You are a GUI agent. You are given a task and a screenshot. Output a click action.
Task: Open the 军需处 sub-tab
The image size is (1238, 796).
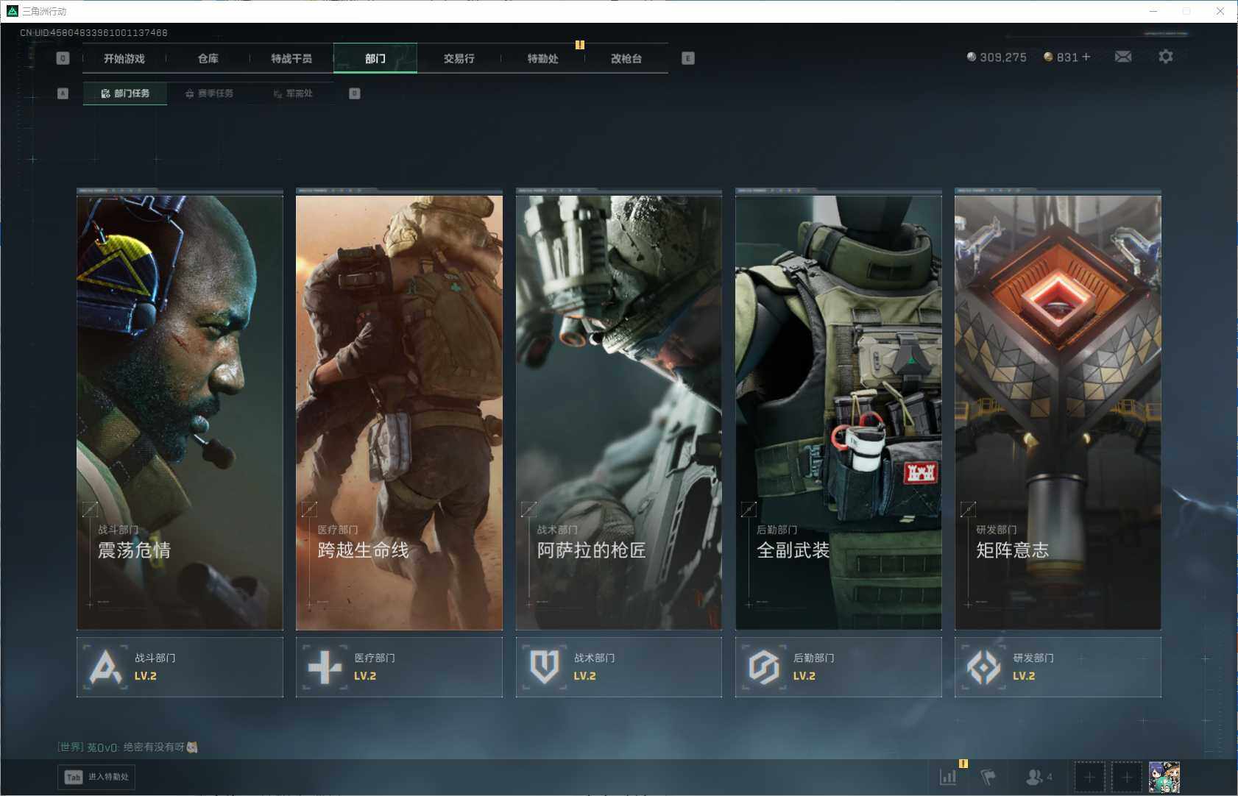293,93
